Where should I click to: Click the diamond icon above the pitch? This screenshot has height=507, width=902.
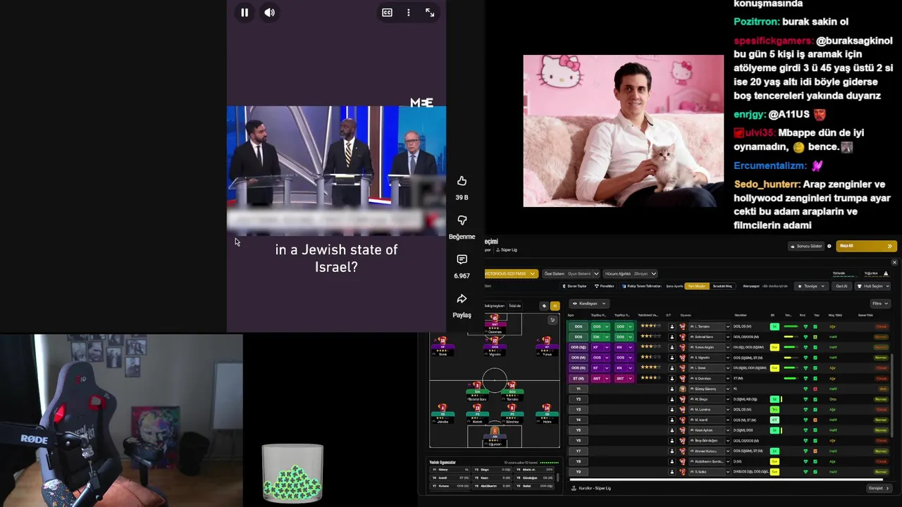(544, 306)
